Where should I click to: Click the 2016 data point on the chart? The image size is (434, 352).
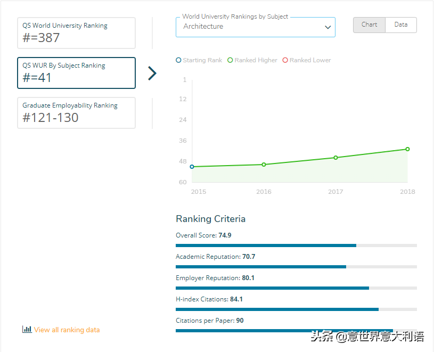(264, 165)
